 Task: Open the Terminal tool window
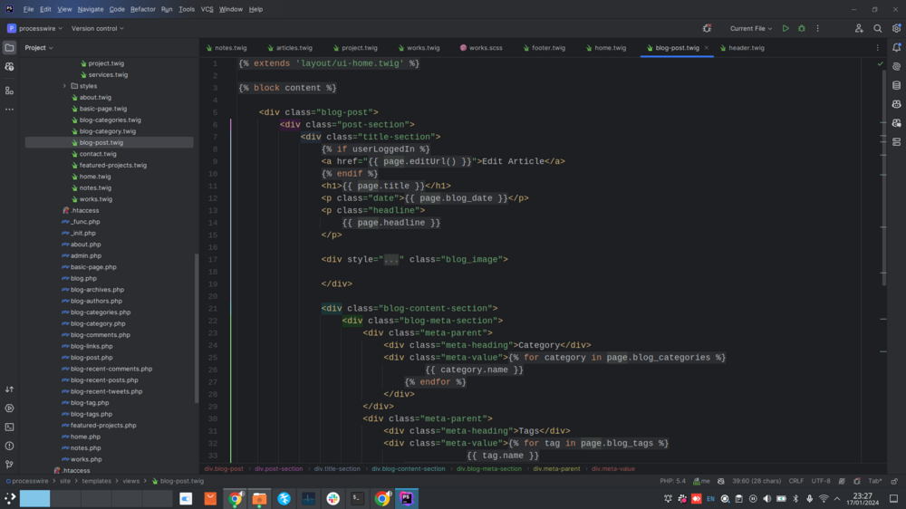(9, 427)
